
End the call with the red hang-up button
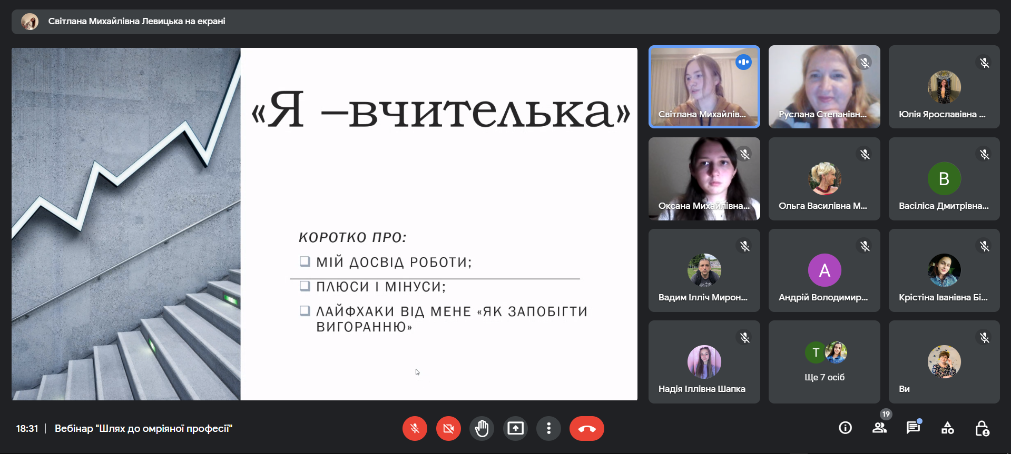click(x=586, y=428)
